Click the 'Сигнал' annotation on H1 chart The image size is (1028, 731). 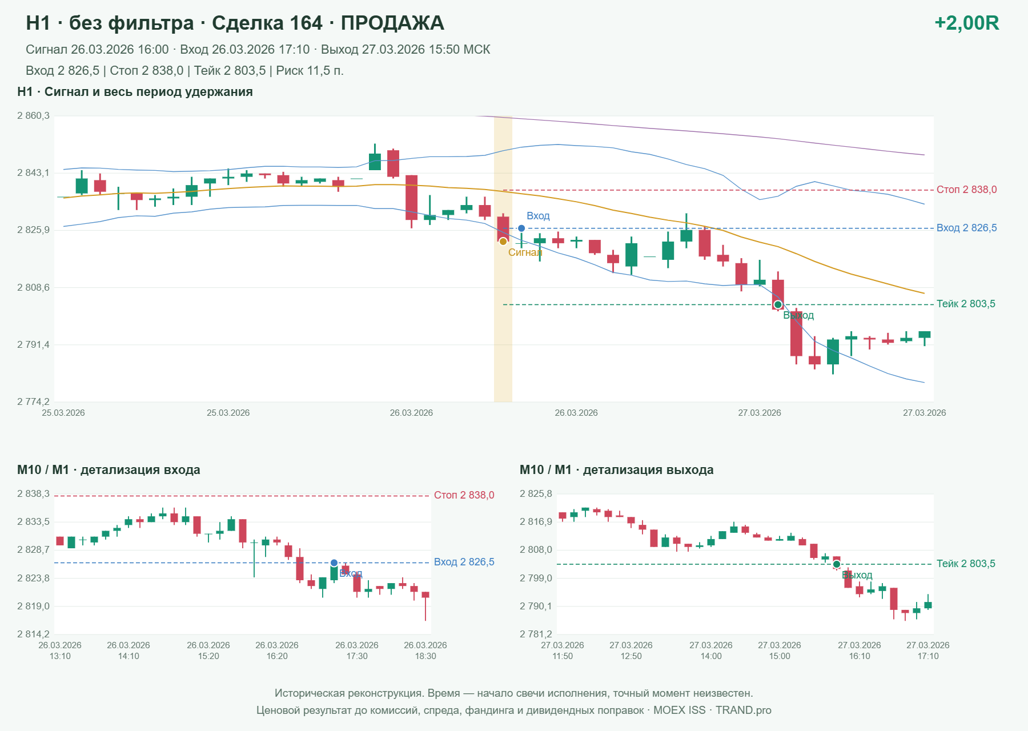pos(525,252)
